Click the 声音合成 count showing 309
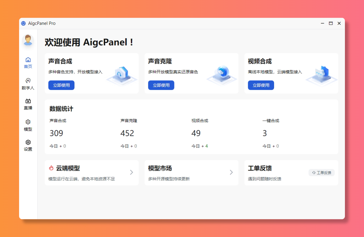The width and height of the screenshot is (364, 237). click(x=57, y=133)
